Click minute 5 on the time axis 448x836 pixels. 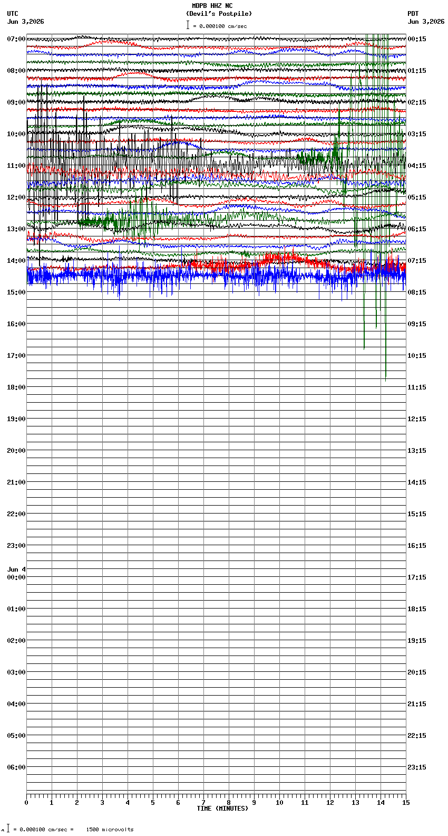click(153, 803)
